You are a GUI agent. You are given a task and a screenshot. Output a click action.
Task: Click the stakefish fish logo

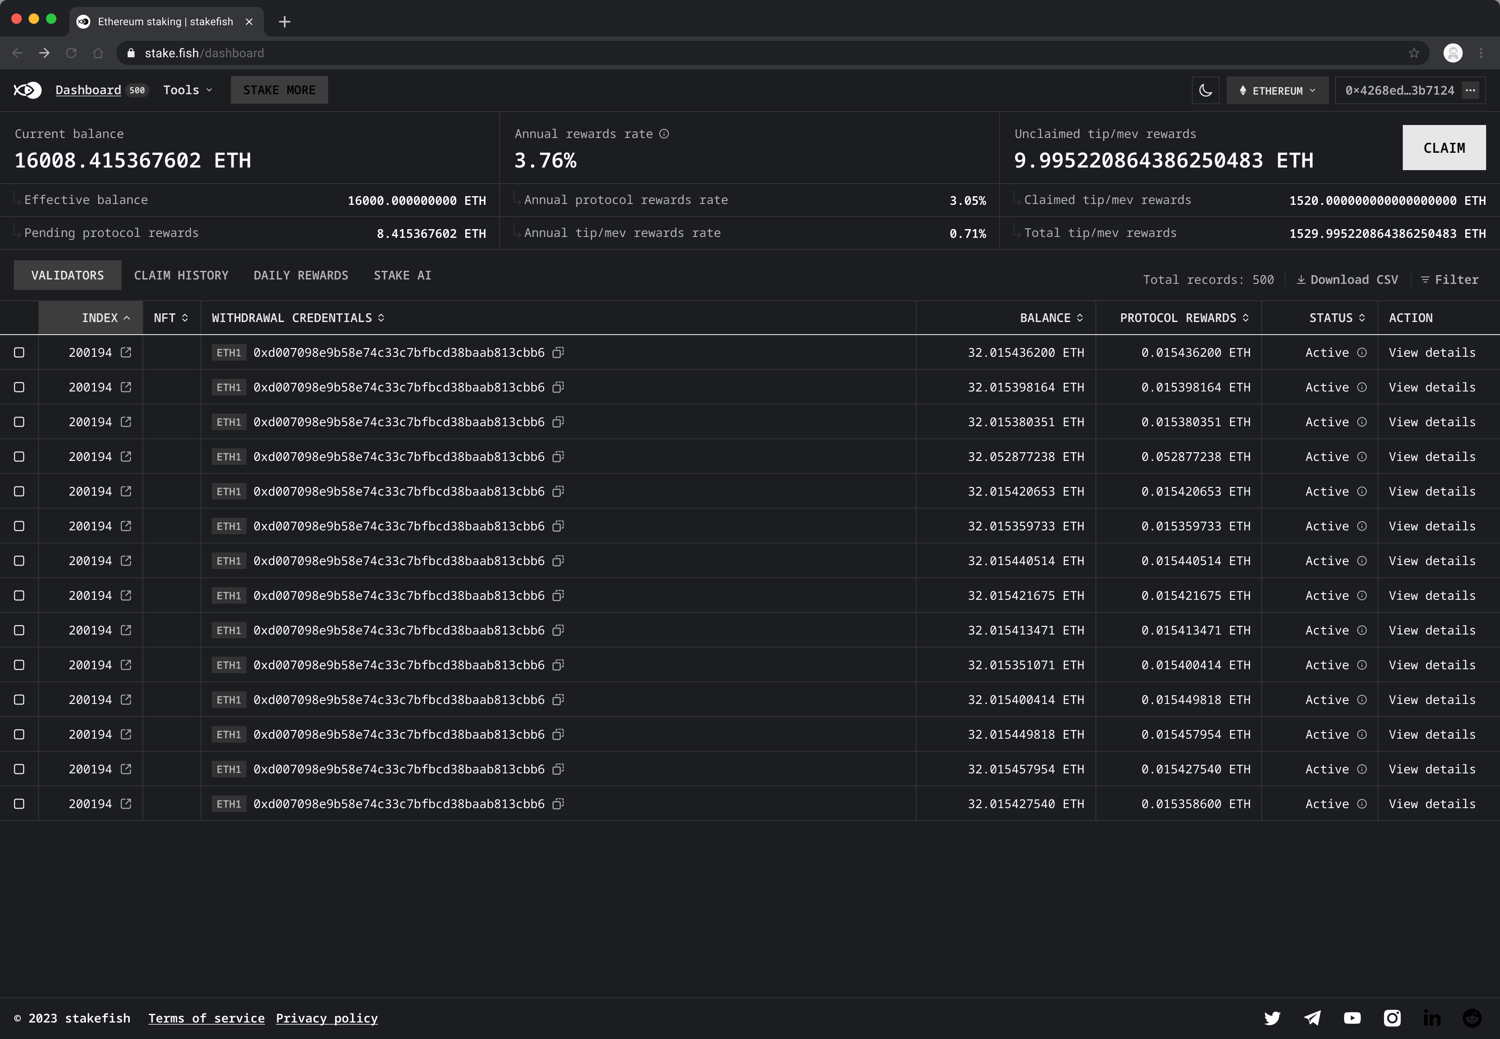pos(27,90)
